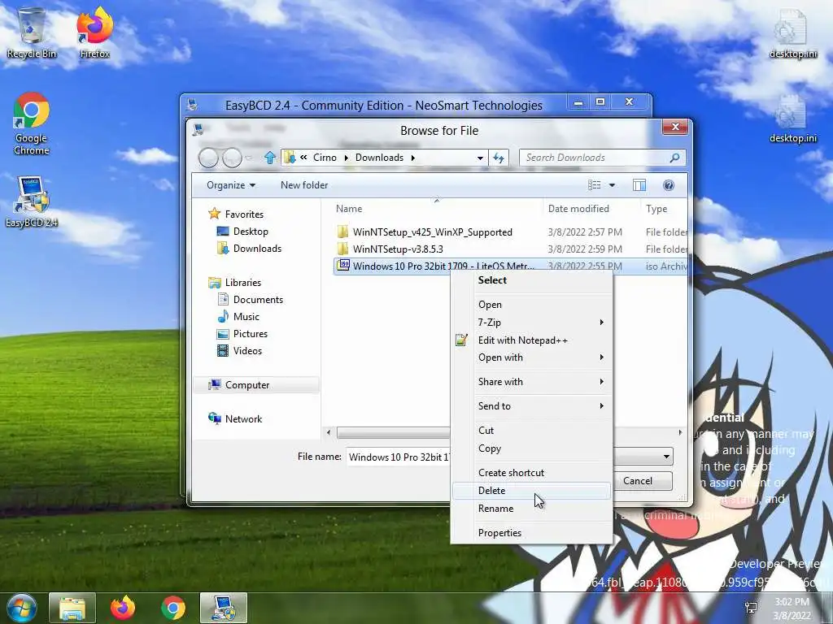Image resolution: width=833 pixels, height=624 pixels.
Task: Click the taskbar clock showing 3:02 PM
Action: (x=792, y=608)
